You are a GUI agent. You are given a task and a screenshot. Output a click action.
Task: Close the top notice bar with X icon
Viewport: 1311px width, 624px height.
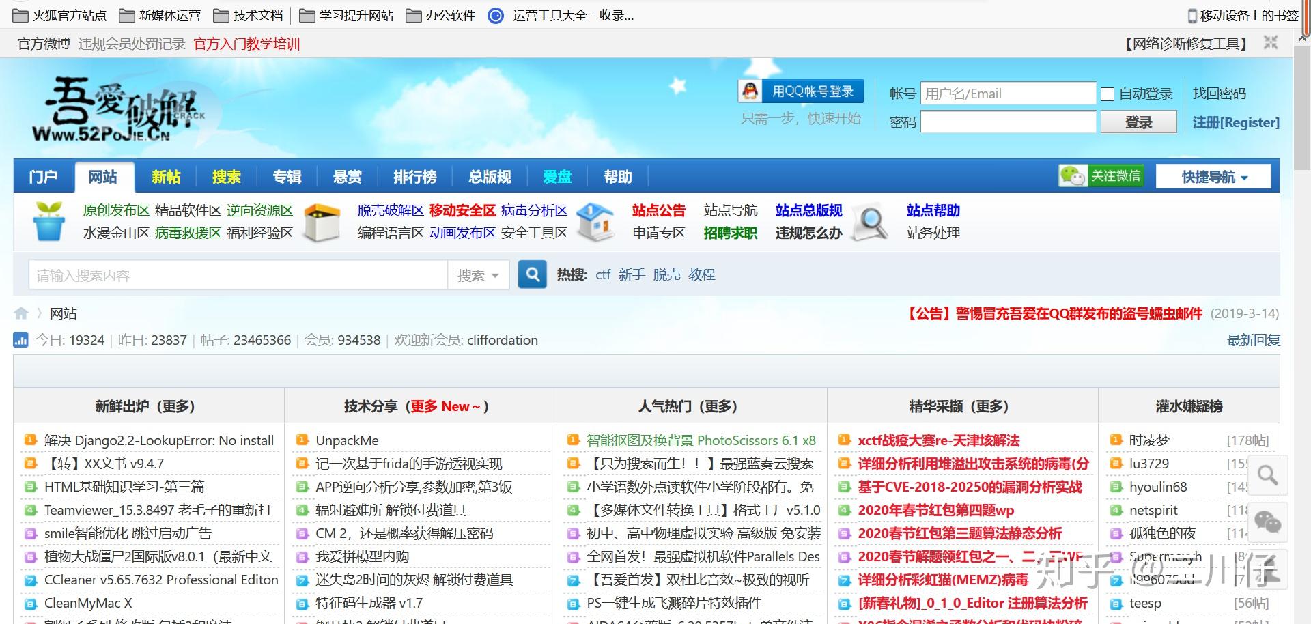point(1271,43)
